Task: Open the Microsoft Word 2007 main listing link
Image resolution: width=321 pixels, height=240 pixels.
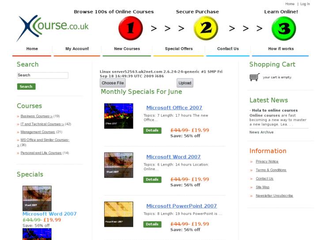Action: click(x=174, y=157)
